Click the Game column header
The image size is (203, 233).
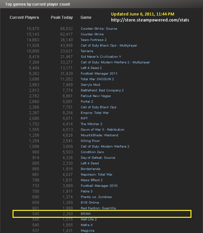click(x=86, y=17)
